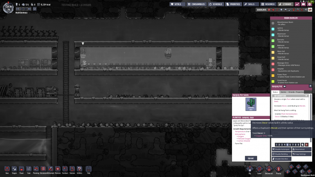Viewport: 315px width, 177px height.
Task: Switch to the Germs tab
Action: coord(283,92)
